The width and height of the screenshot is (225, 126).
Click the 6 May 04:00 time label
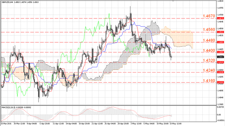(x=149, y=124)
